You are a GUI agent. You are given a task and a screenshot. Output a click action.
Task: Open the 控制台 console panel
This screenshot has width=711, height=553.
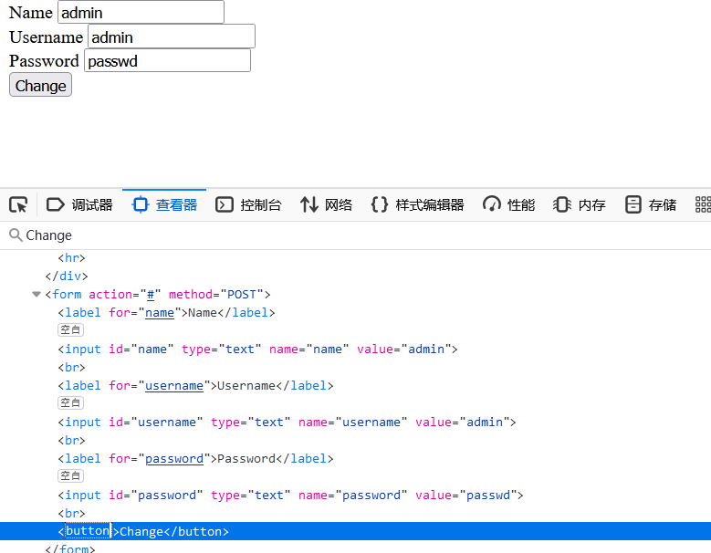point(248,204)
